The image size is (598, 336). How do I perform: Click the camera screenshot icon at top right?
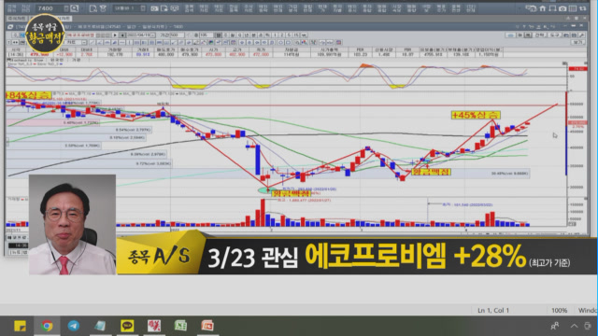[x=562, y=8]
